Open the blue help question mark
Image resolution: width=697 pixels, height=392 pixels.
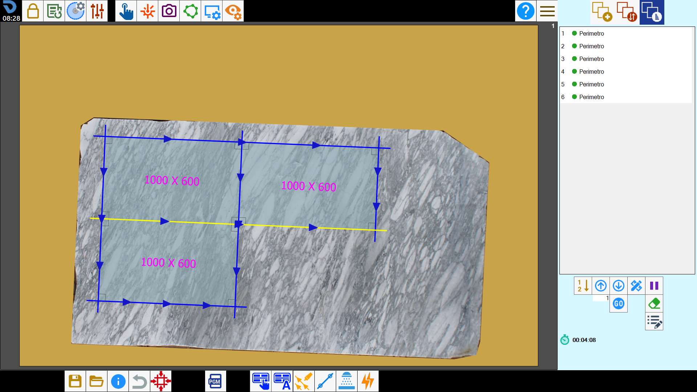pos(526,11)
